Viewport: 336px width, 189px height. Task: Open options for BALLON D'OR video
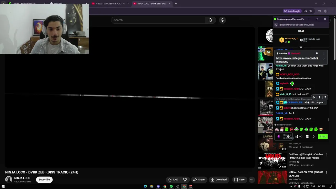point(327,173)
